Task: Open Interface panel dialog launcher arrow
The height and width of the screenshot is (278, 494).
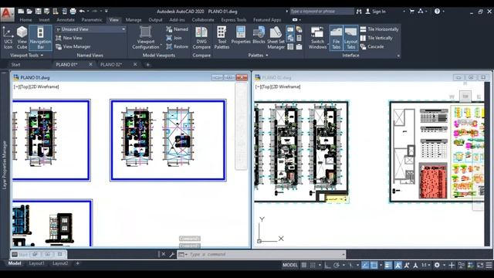Action: tap(398, 56)
